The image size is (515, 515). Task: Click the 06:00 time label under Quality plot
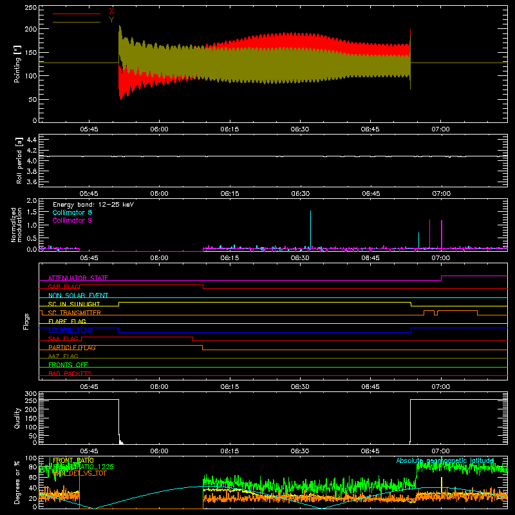click(x=159, y=451)
